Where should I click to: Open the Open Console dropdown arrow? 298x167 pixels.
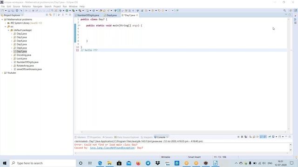pos(283,137)
